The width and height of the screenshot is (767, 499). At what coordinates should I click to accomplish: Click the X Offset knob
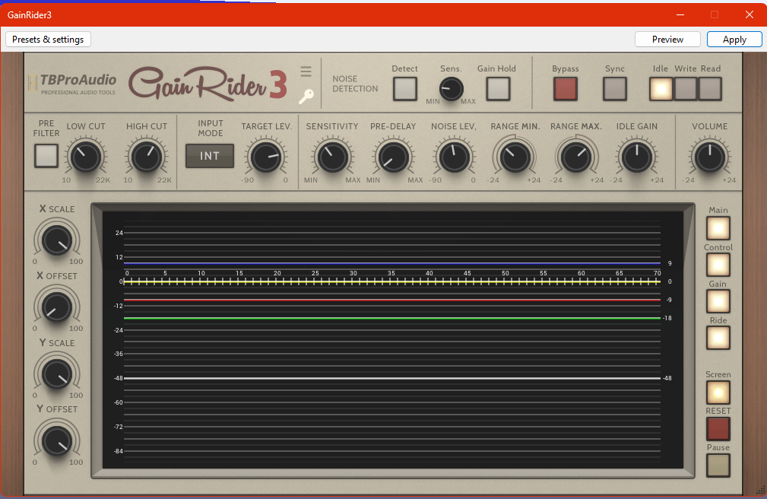tap(57, 307)
